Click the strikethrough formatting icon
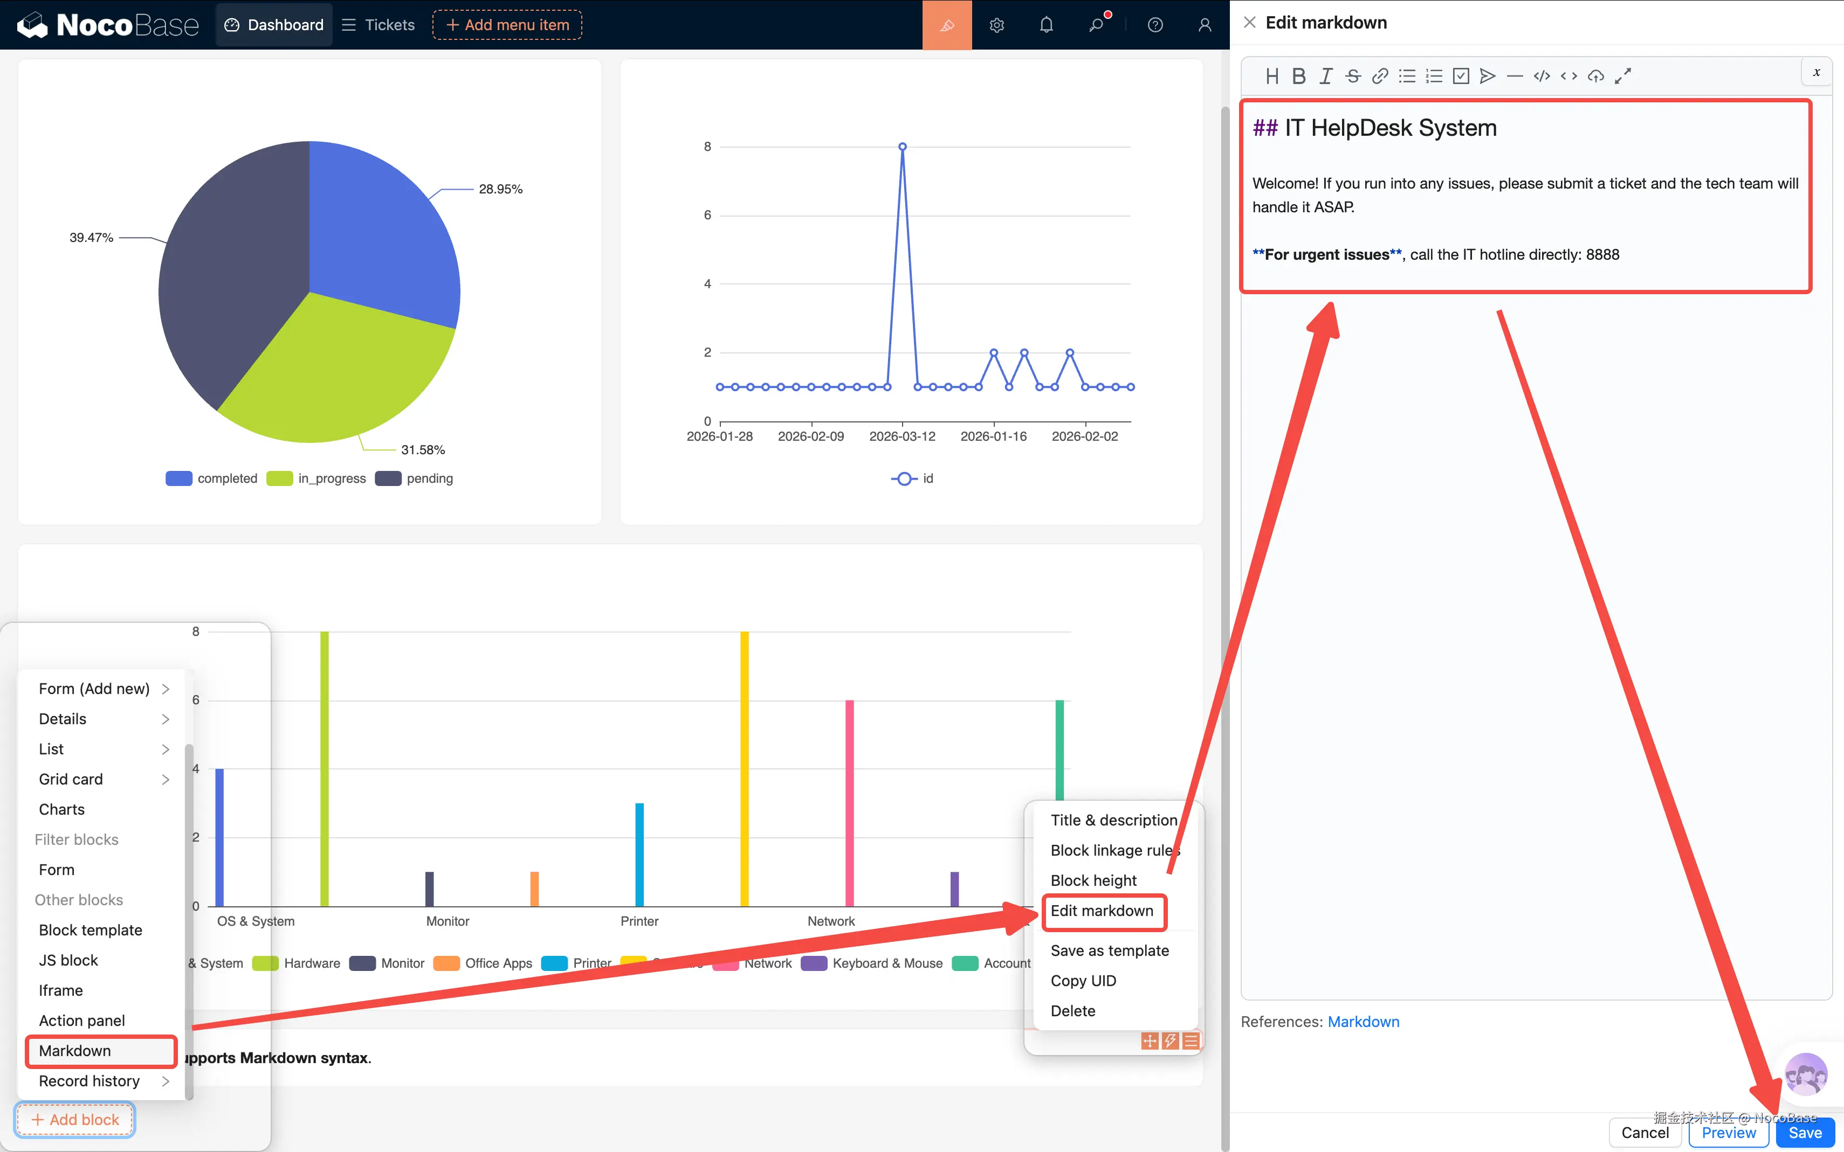The image size is (1844, 1152). (1353, 76)
